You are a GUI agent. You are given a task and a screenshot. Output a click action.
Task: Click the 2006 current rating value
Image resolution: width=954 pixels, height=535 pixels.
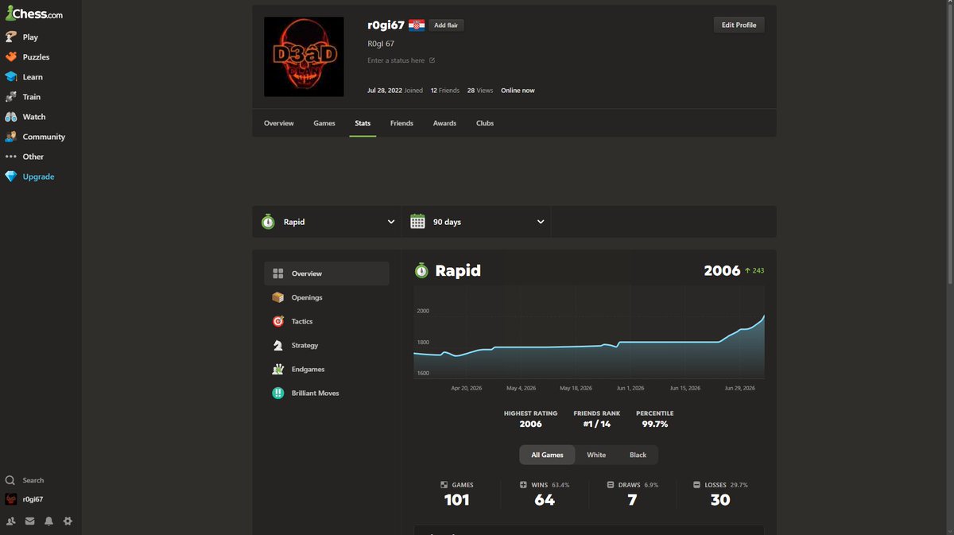click(x=722, y=271)
